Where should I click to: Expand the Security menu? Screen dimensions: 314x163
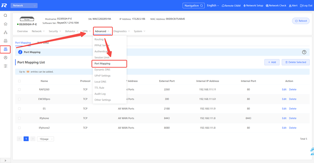(55, 31)
